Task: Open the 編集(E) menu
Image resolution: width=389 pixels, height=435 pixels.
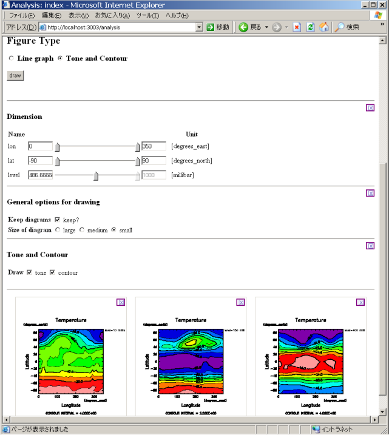Action: click(x=52, y=16)
